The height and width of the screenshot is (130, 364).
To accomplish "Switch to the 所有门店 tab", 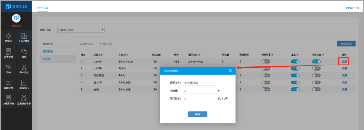I will 43,8.
